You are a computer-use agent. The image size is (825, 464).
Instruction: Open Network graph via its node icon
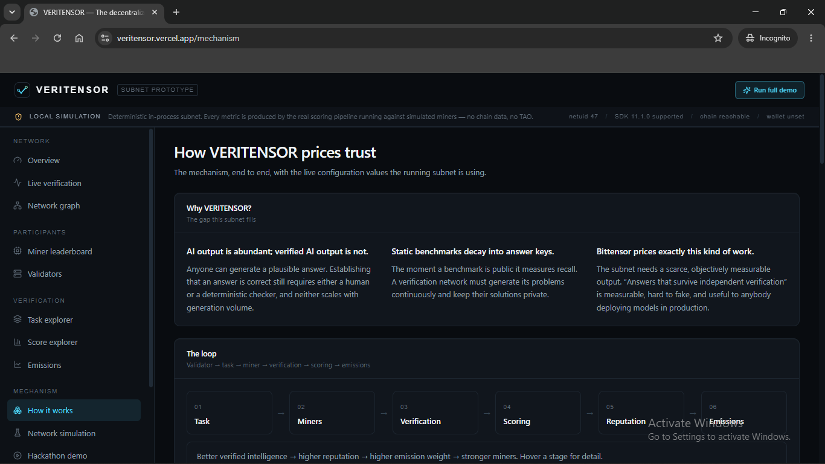click(x=18, y=206)
